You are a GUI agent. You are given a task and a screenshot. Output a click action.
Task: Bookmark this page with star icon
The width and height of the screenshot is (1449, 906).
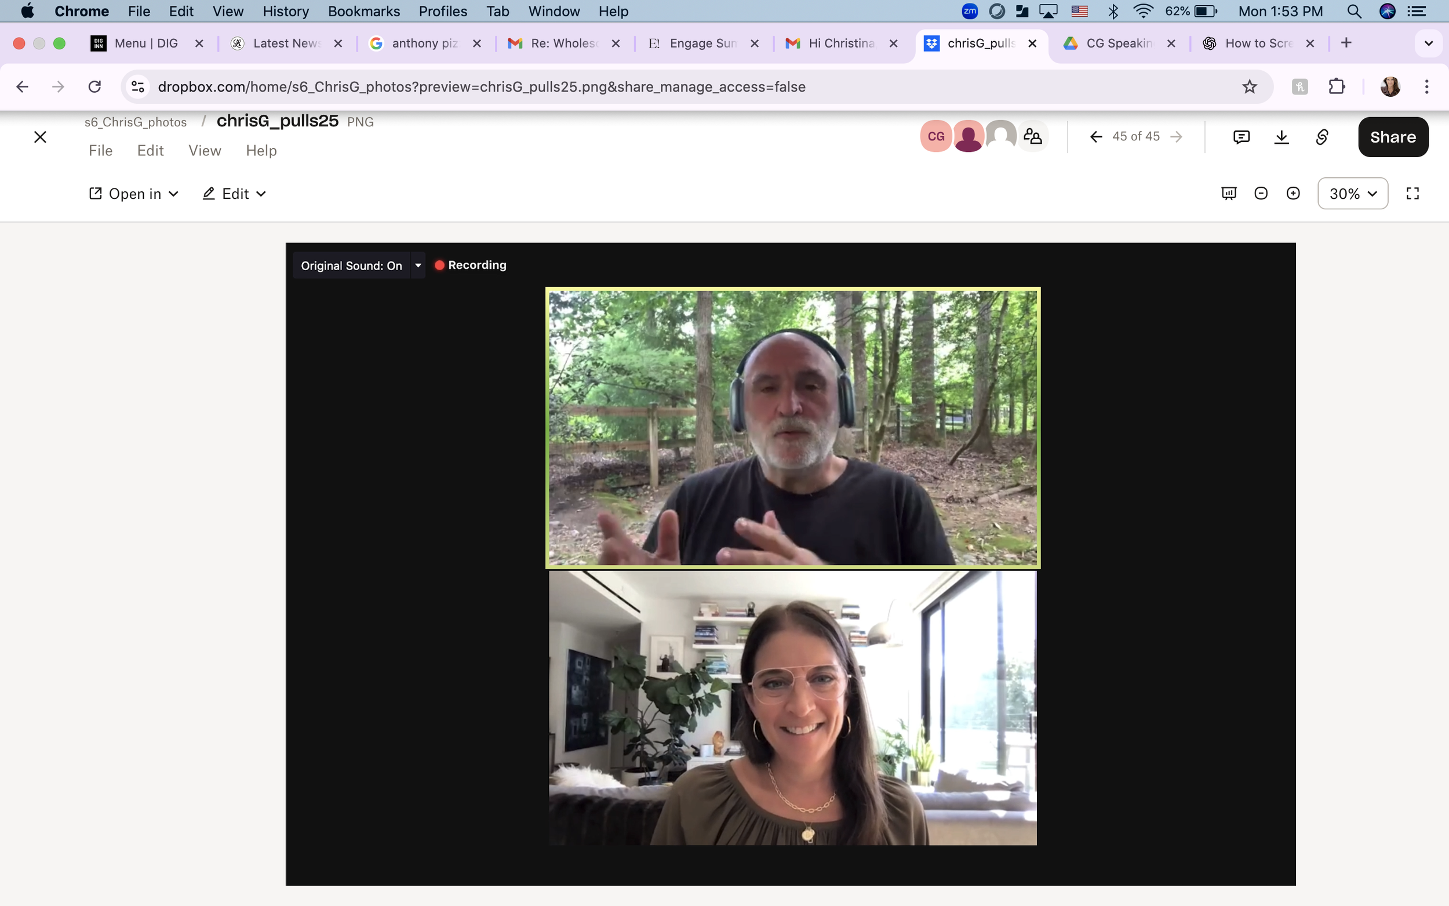click(1250, 87)
